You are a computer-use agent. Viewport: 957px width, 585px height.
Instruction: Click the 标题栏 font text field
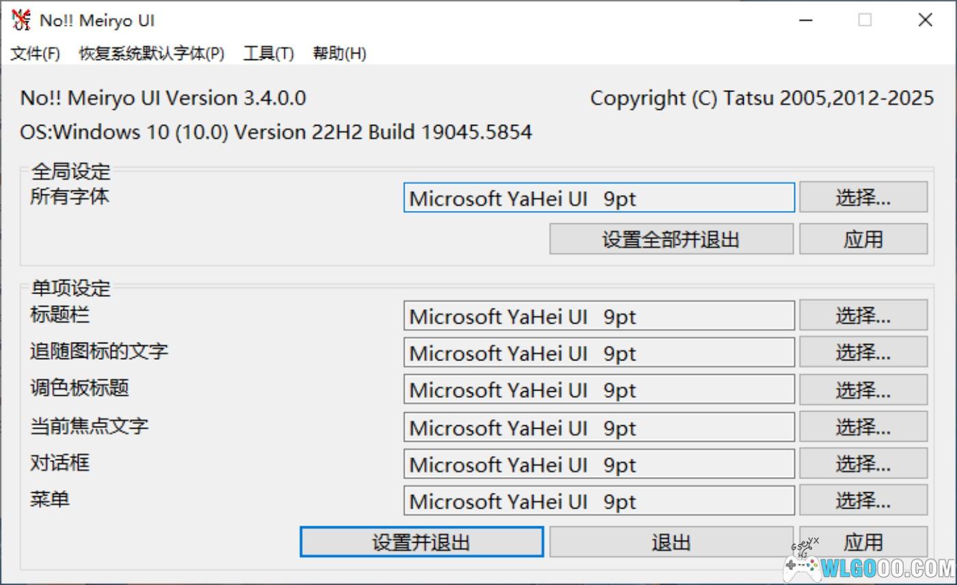coord(598,317)
